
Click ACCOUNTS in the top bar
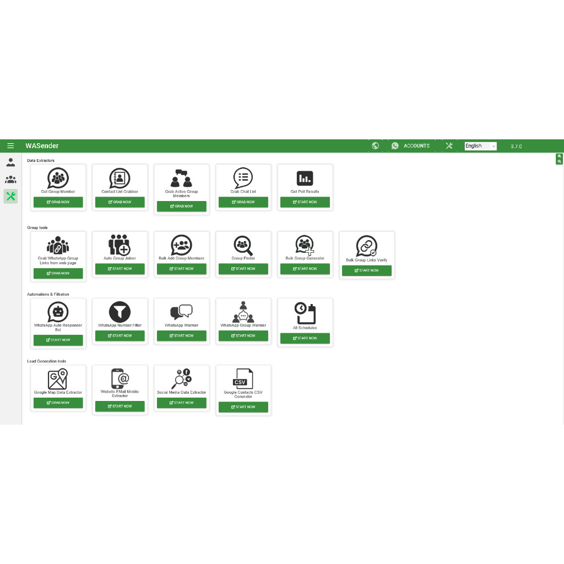tap(416, 145)
